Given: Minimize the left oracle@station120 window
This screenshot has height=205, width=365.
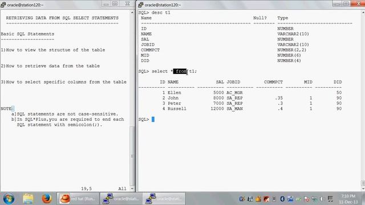Looking at the screenshot, I should pos(106,4).
